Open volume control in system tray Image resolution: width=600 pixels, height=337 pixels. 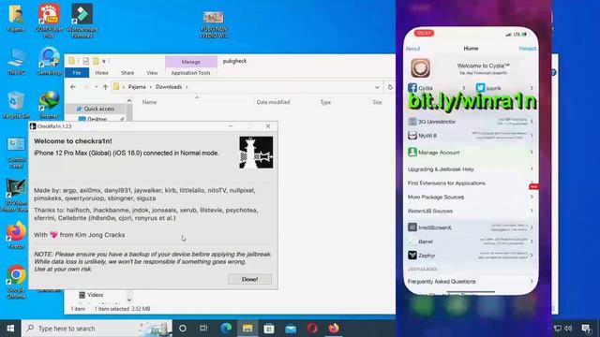point(568,329)
